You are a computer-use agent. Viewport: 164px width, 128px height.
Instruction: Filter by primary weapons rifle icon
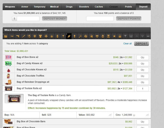tap(12, 36)
